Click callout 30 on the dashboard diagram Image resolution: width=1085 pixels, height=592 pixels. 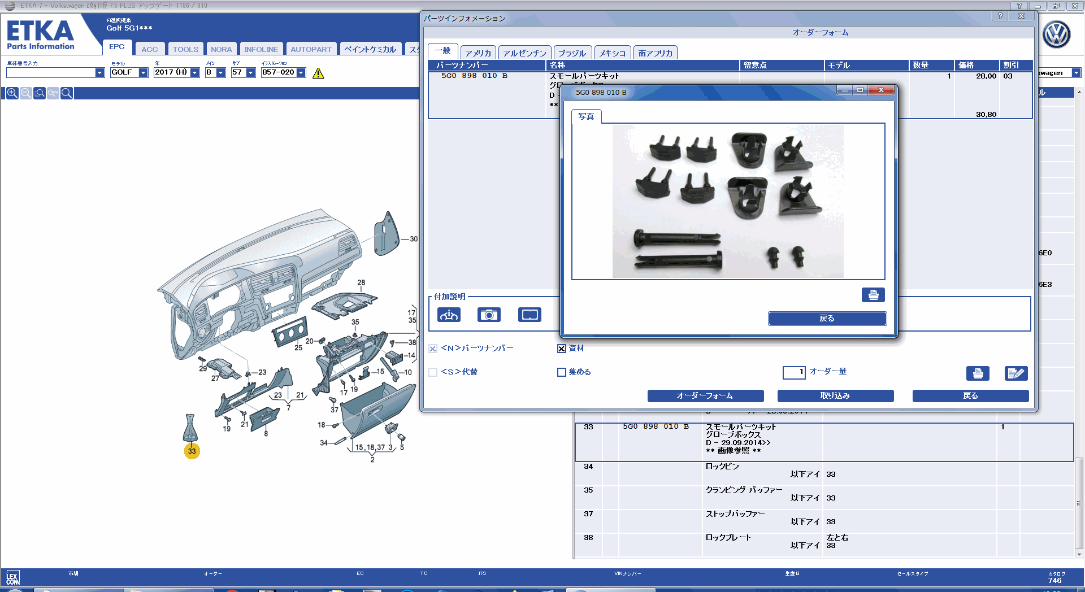click(x=414, y=239)
